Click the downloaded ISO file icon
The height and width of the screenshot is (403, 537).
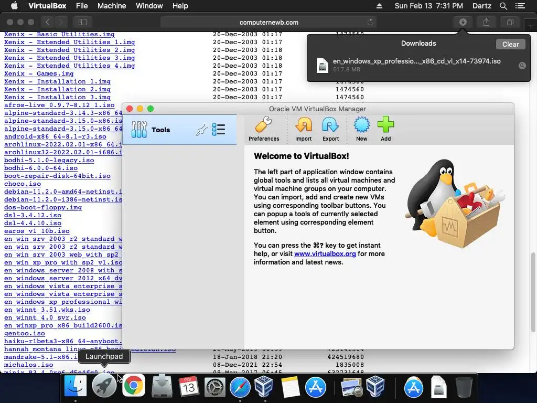coord(323,65)
